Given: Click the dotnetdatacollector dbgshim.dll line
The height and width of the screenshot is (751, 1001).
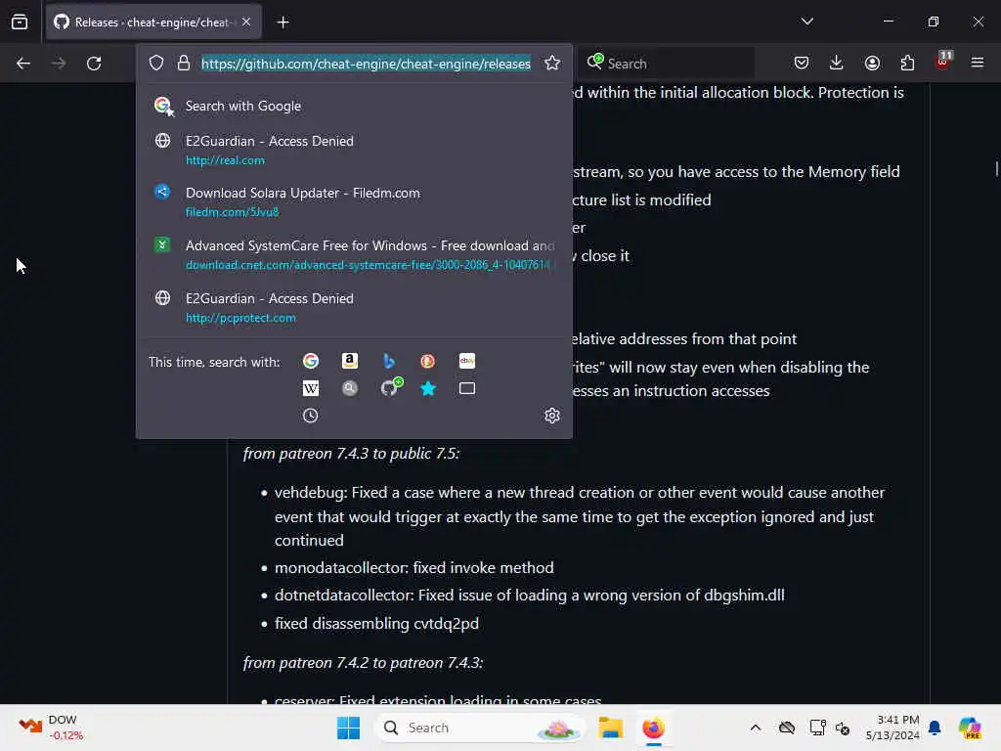Looking at the screenshot, I should point(529,596).
